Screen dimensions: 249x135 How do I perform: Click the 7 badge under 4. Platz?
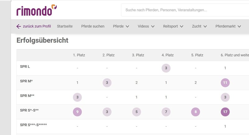click(x=166, y=112)
